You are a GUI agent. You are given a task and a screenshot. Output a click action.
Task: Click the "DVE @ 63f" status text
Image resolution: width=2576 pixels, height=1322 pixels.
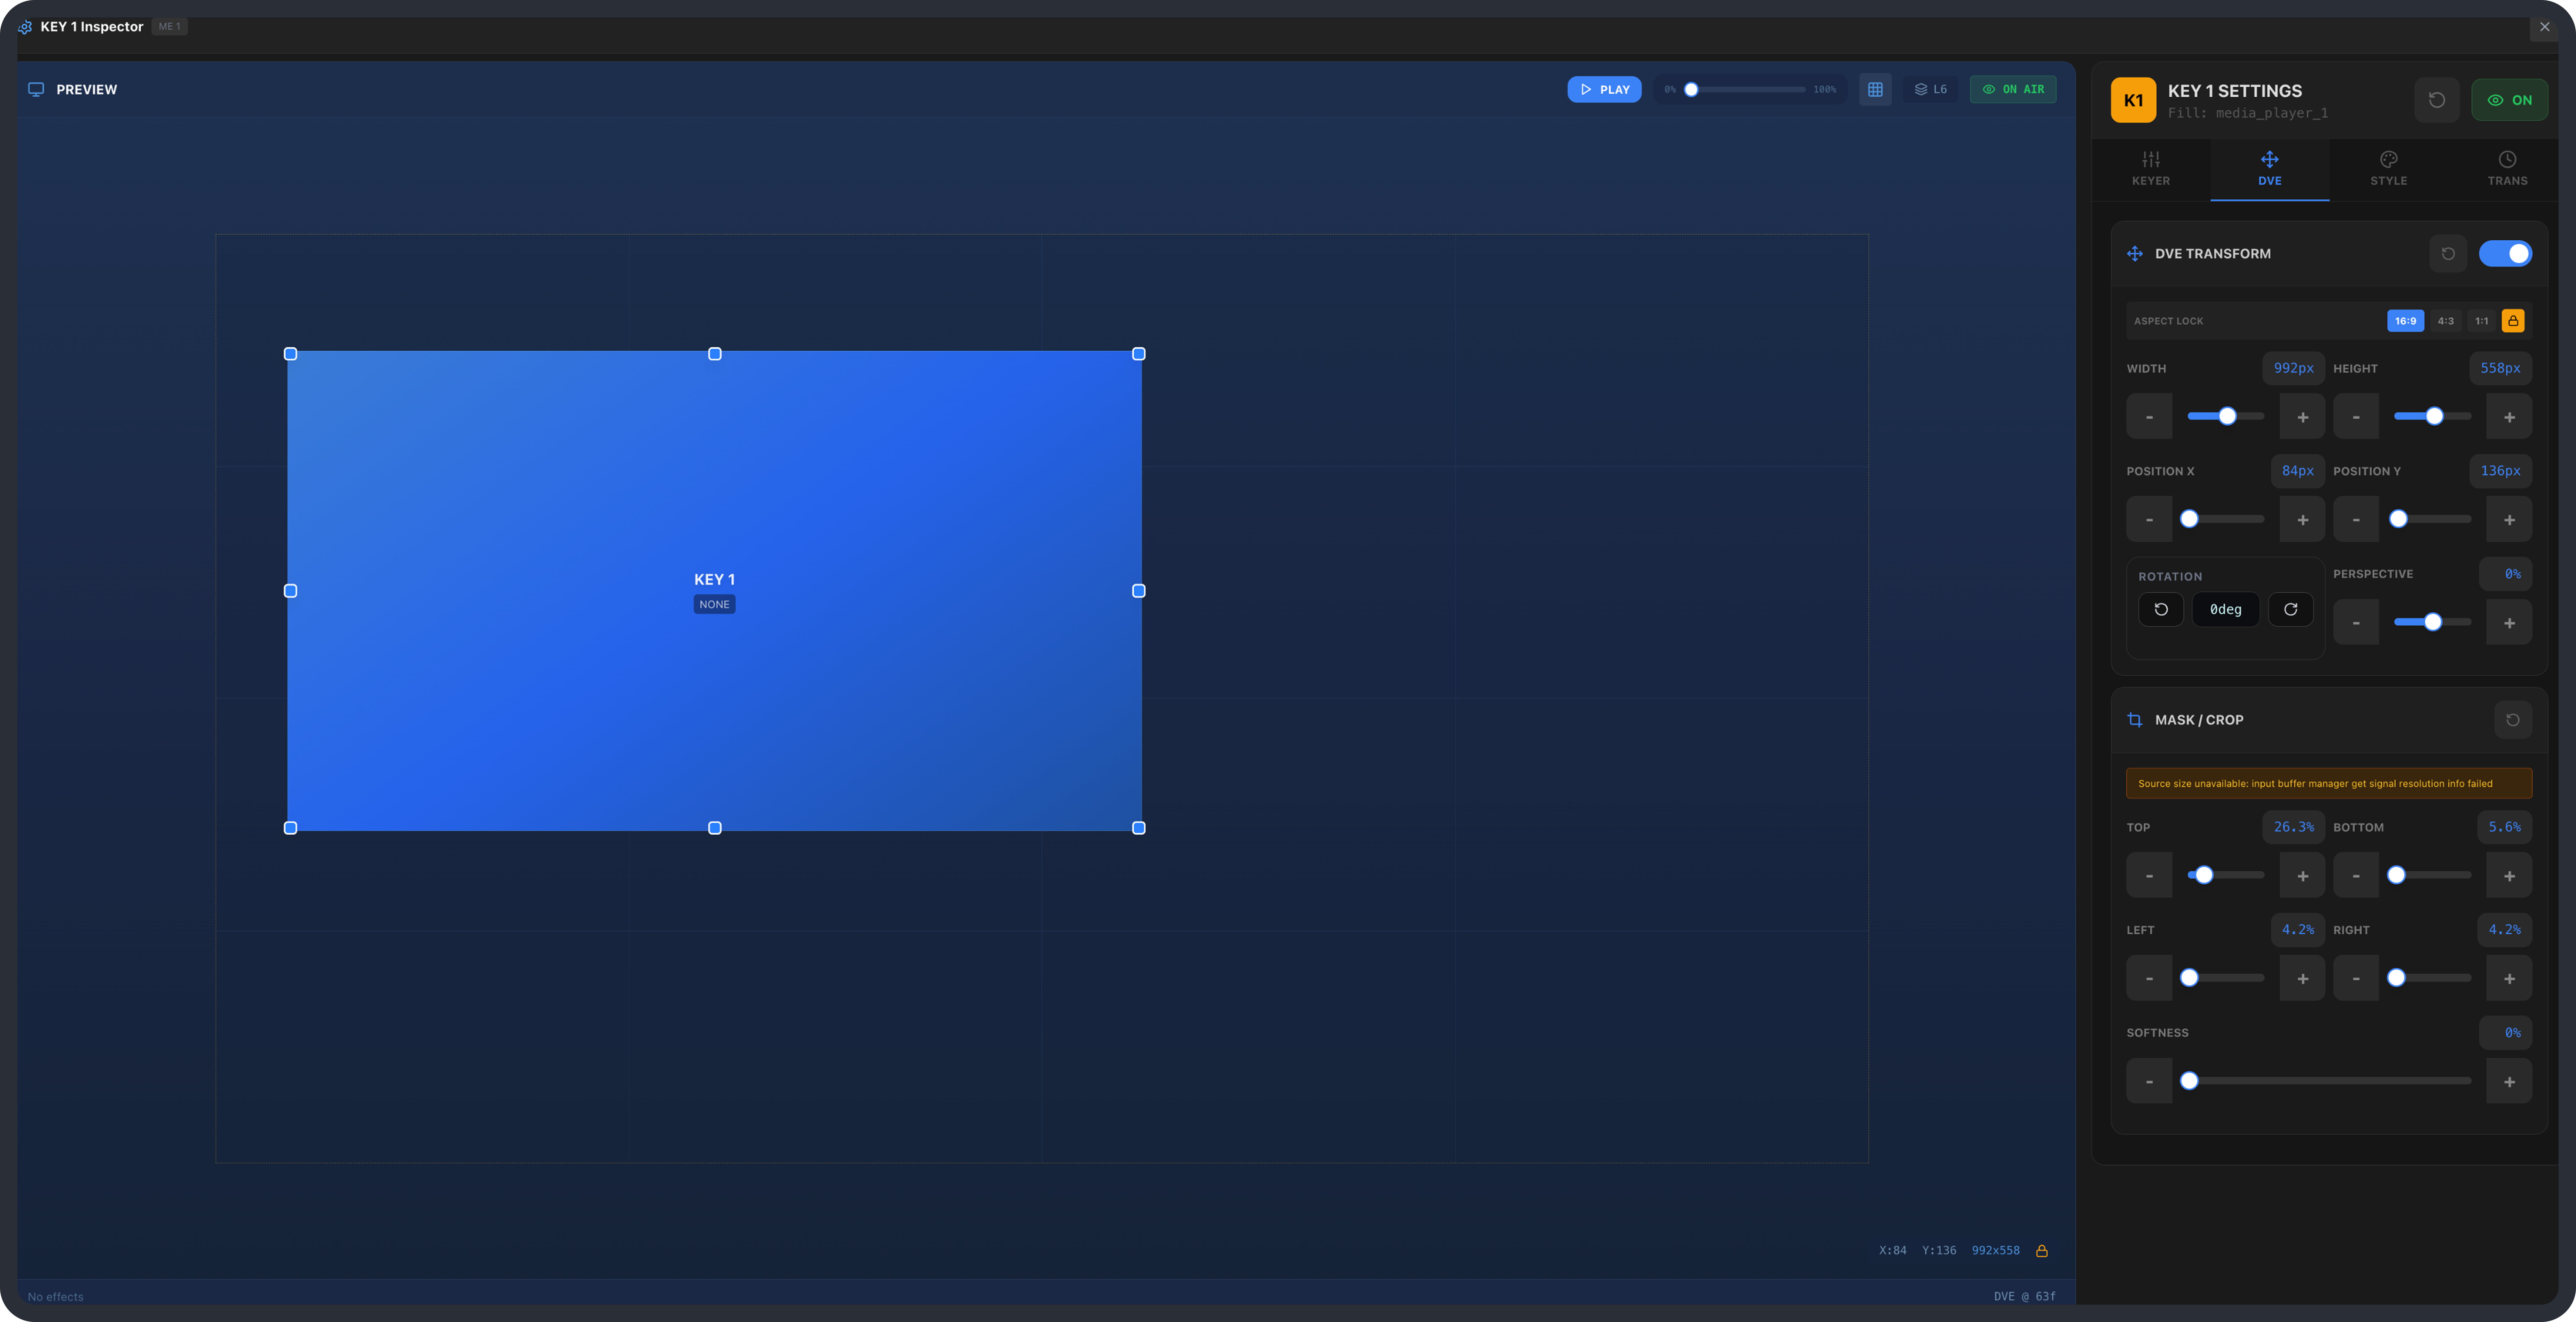click(x=2025, y=1297)
